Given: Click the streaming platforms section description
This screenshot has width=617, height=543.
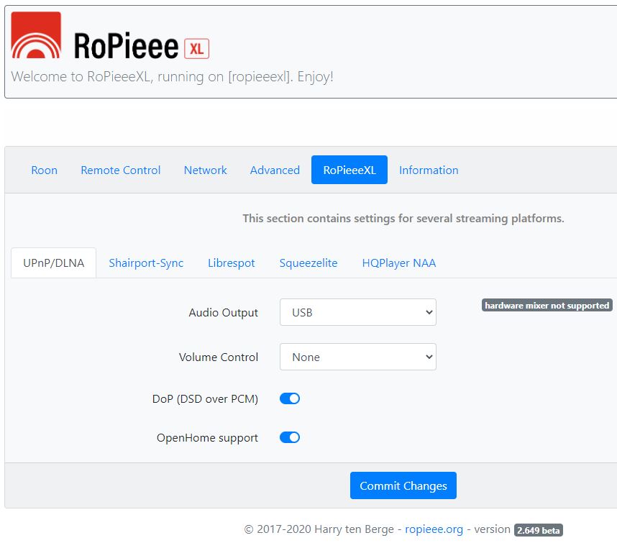Looking at the screenshot, I should coord(403,219).
